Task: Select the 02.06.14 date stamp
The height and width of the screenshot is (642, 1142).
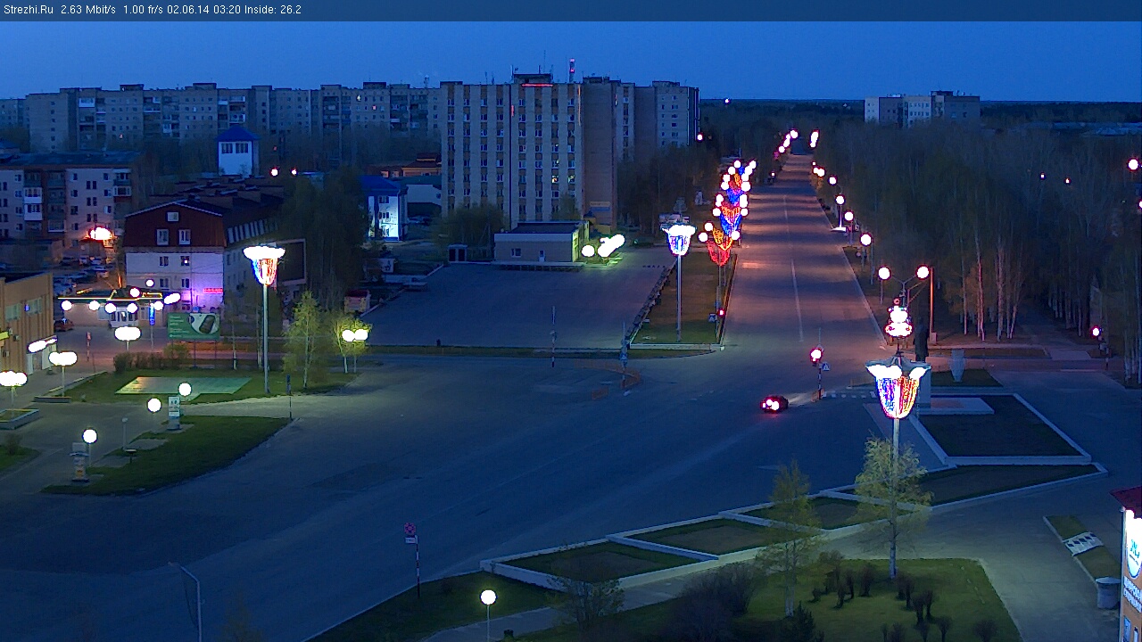Action: [188, 10]
